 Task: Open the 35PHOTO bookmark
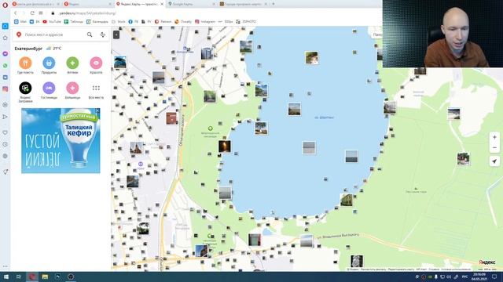pyautogui.click(x=246, y=22)
